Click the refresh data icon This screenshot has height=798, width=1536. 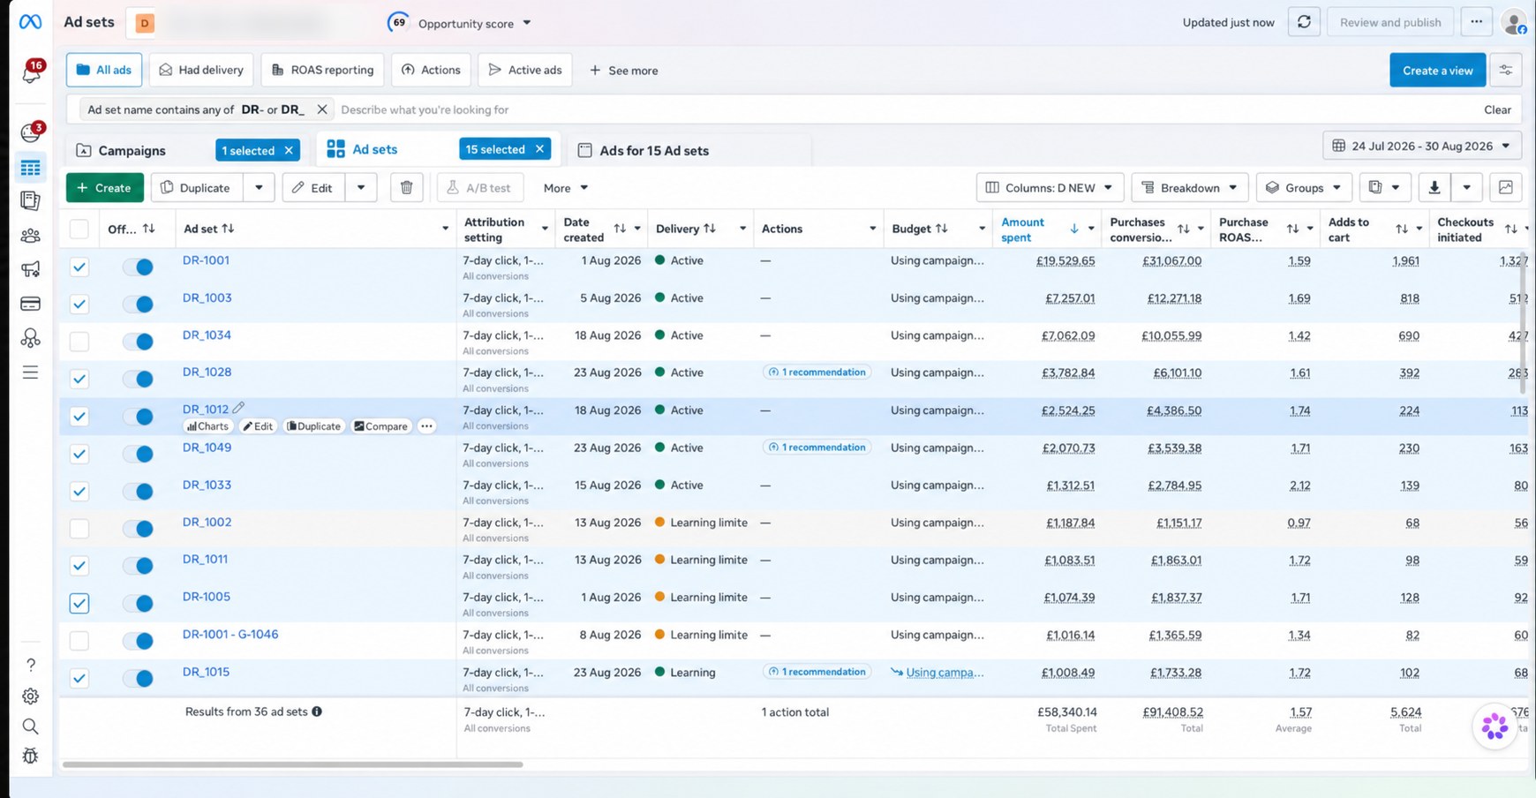coord(1304,22)
